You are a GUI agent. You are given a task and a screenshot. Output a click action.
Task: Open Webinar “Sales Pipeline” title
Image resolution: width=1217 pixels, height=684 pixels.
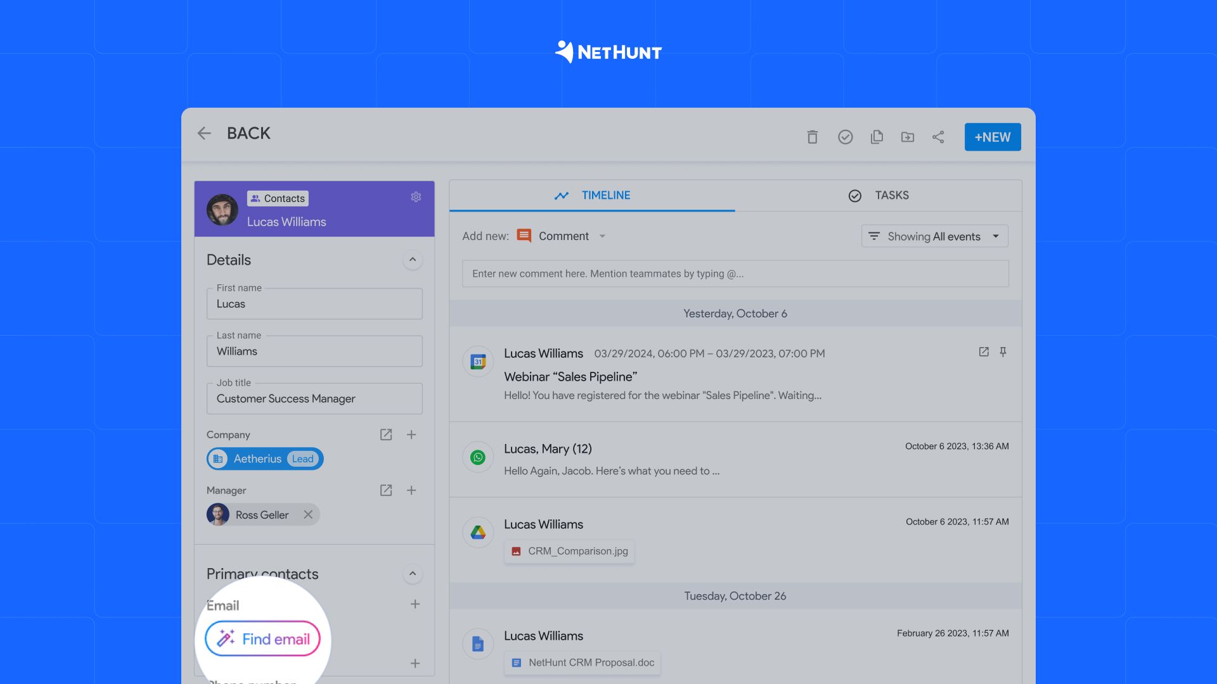(570, 377)
